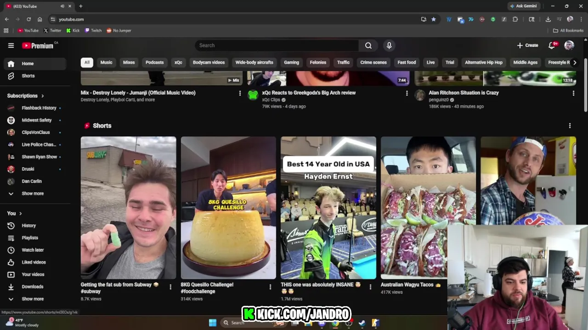The height and width of the screenshot is (330, 588).
Task: Open options for Alan Ritchson video
Action: (573, 93)
